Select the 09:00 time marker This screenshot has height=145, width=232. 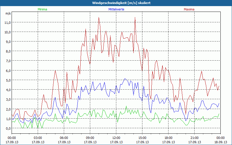click(90, 138)
